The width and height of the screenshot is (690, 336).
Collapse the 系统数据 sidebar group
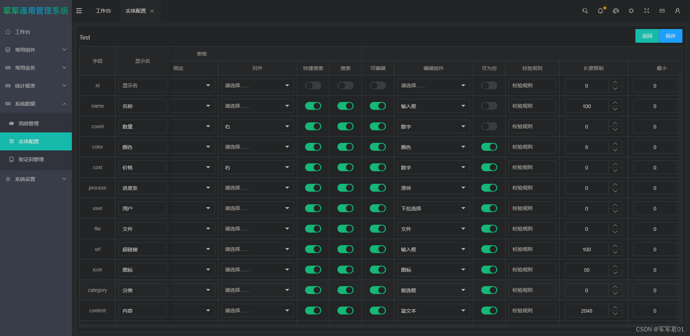36,104
